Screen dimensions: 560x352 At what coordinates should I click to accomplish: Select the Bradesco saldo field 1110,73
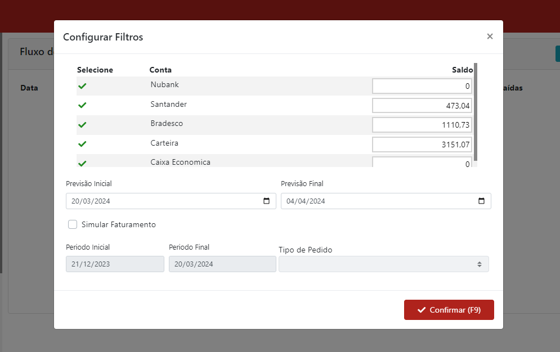[422, 125]
